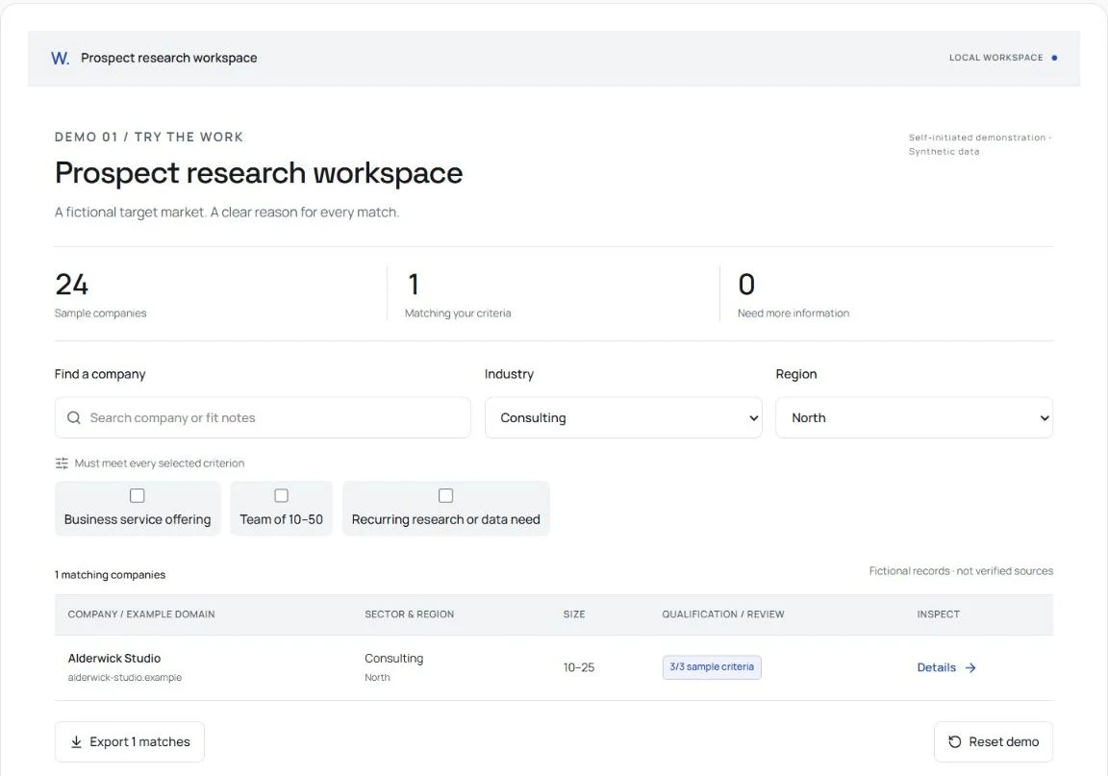This screenshot has height=776, width=1108.
Task: Click alderwick-studio.example domain text
Action: pyautogui.click(x=125, y=678)
